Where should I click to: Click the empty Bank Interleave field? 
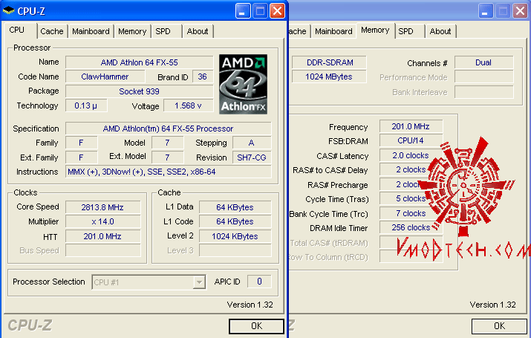[483, 92]
